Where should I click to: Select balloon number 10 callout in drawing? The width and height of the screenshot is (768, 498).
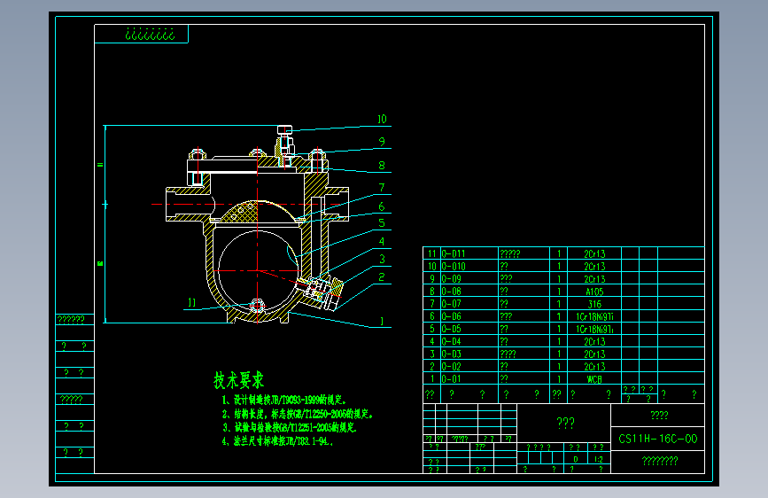382,119
